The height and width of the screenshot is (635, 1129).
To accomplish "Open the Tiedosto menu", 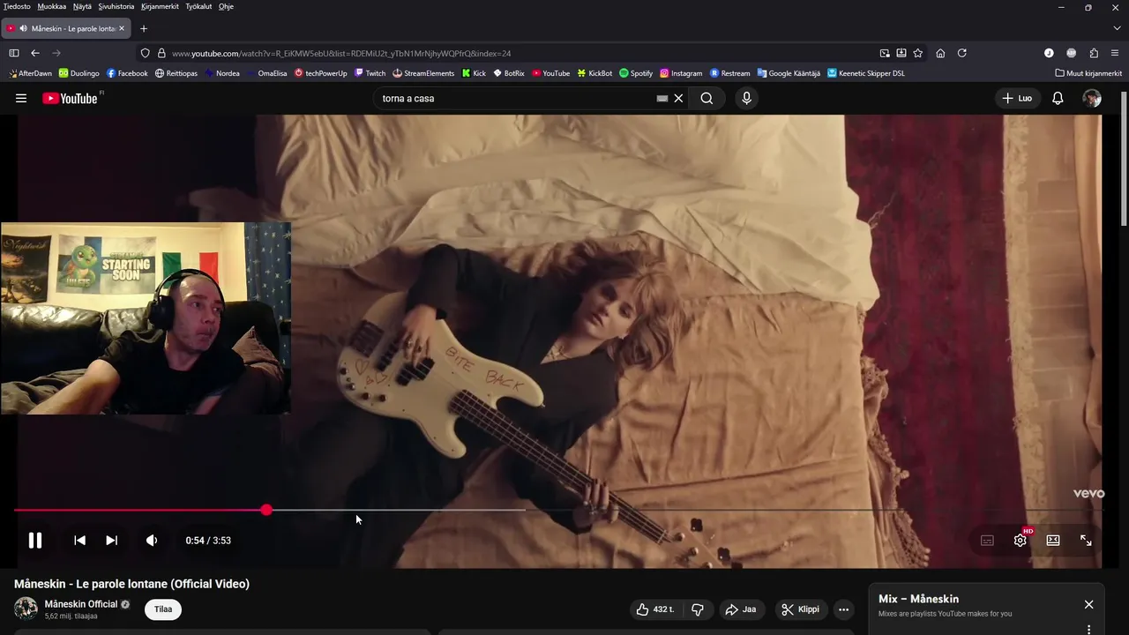I will pos(17,6).
